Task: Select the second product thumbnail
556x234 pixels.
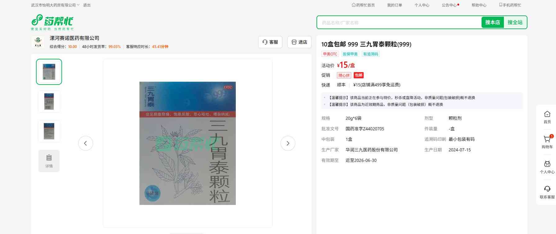Action: (x=49, y=102)
